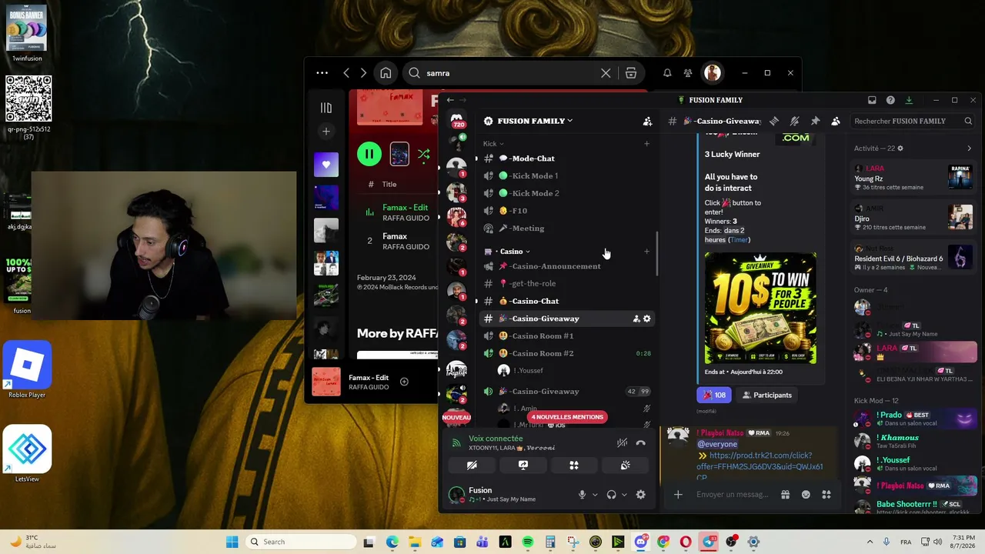Open the -Mode-Chat text channel

(x=566, y=159)
